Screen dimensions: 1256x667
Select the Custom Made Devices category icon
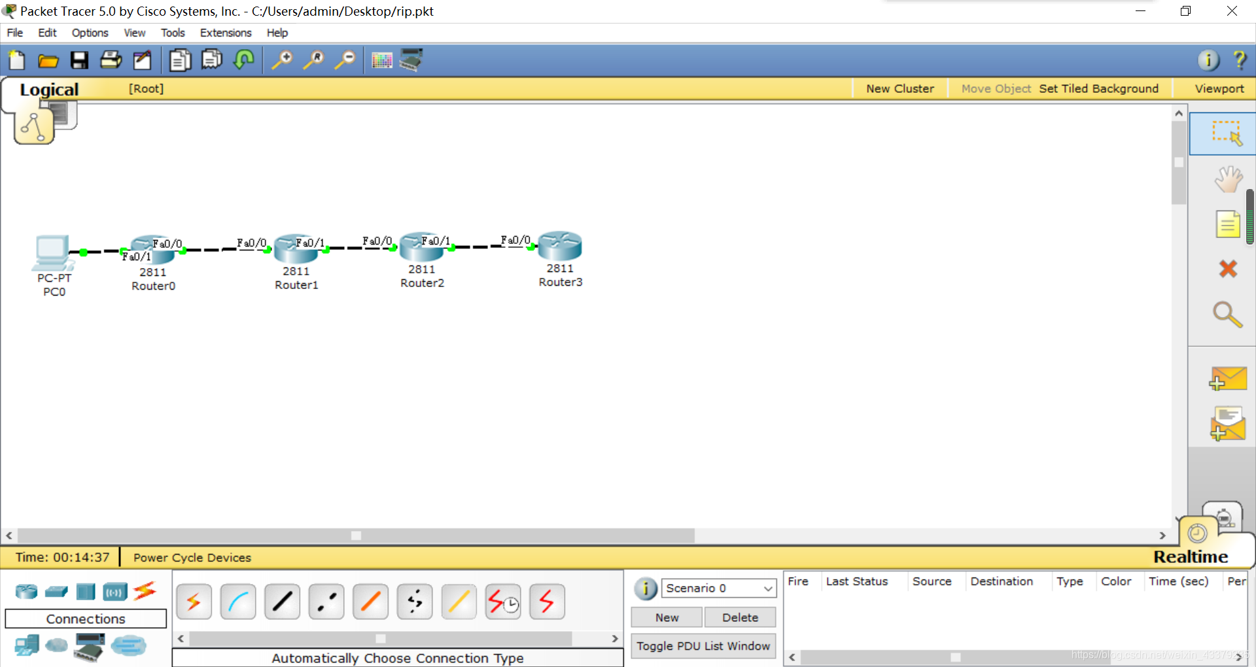pyautogui.click(x=90, y=647)
